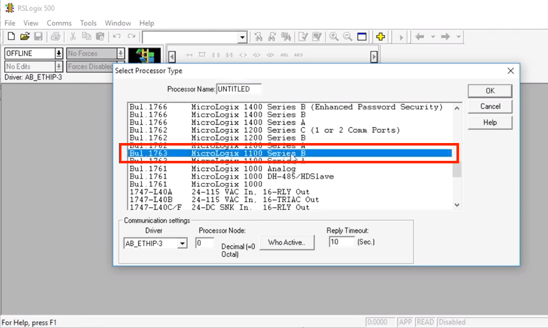Click the new rung instruction icon
The height and width of the screenshot is (328, 548).
(189, 55)
